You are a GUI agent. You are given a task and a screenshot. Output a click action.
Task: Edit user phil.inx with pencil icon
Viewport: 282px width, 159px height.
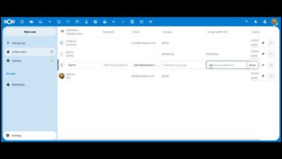tap(263, 76)
